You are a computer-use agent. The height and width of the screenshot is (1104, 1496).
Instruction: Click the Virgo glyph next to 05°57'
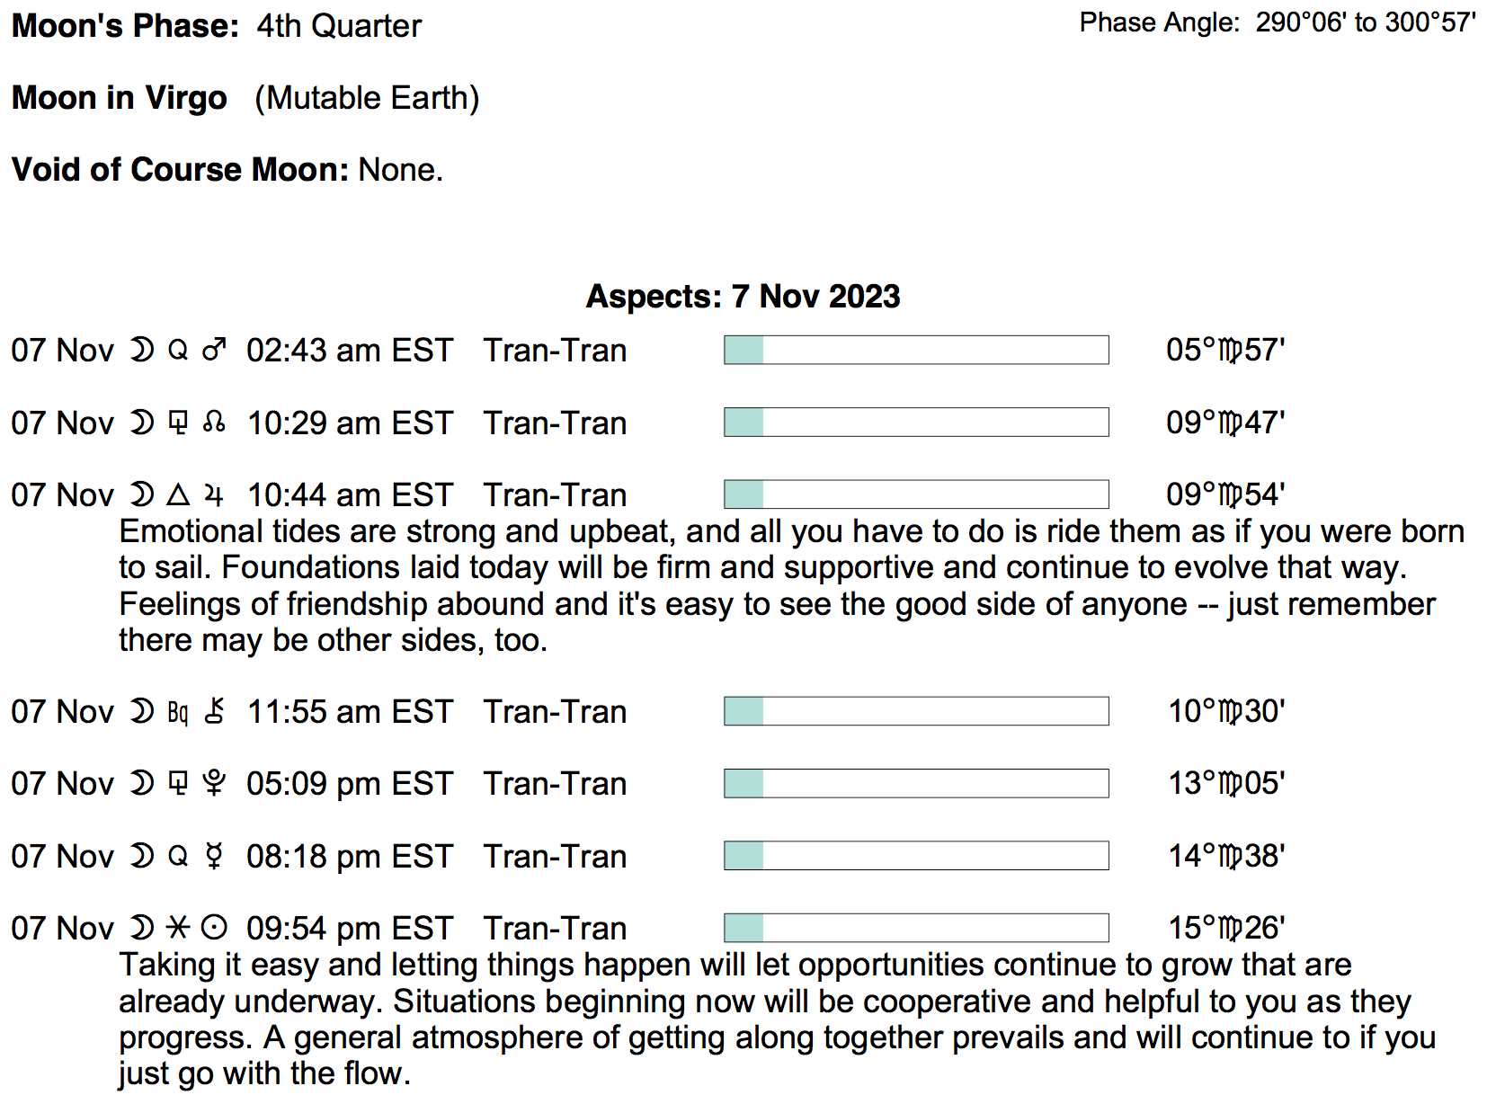[1231, 351]
